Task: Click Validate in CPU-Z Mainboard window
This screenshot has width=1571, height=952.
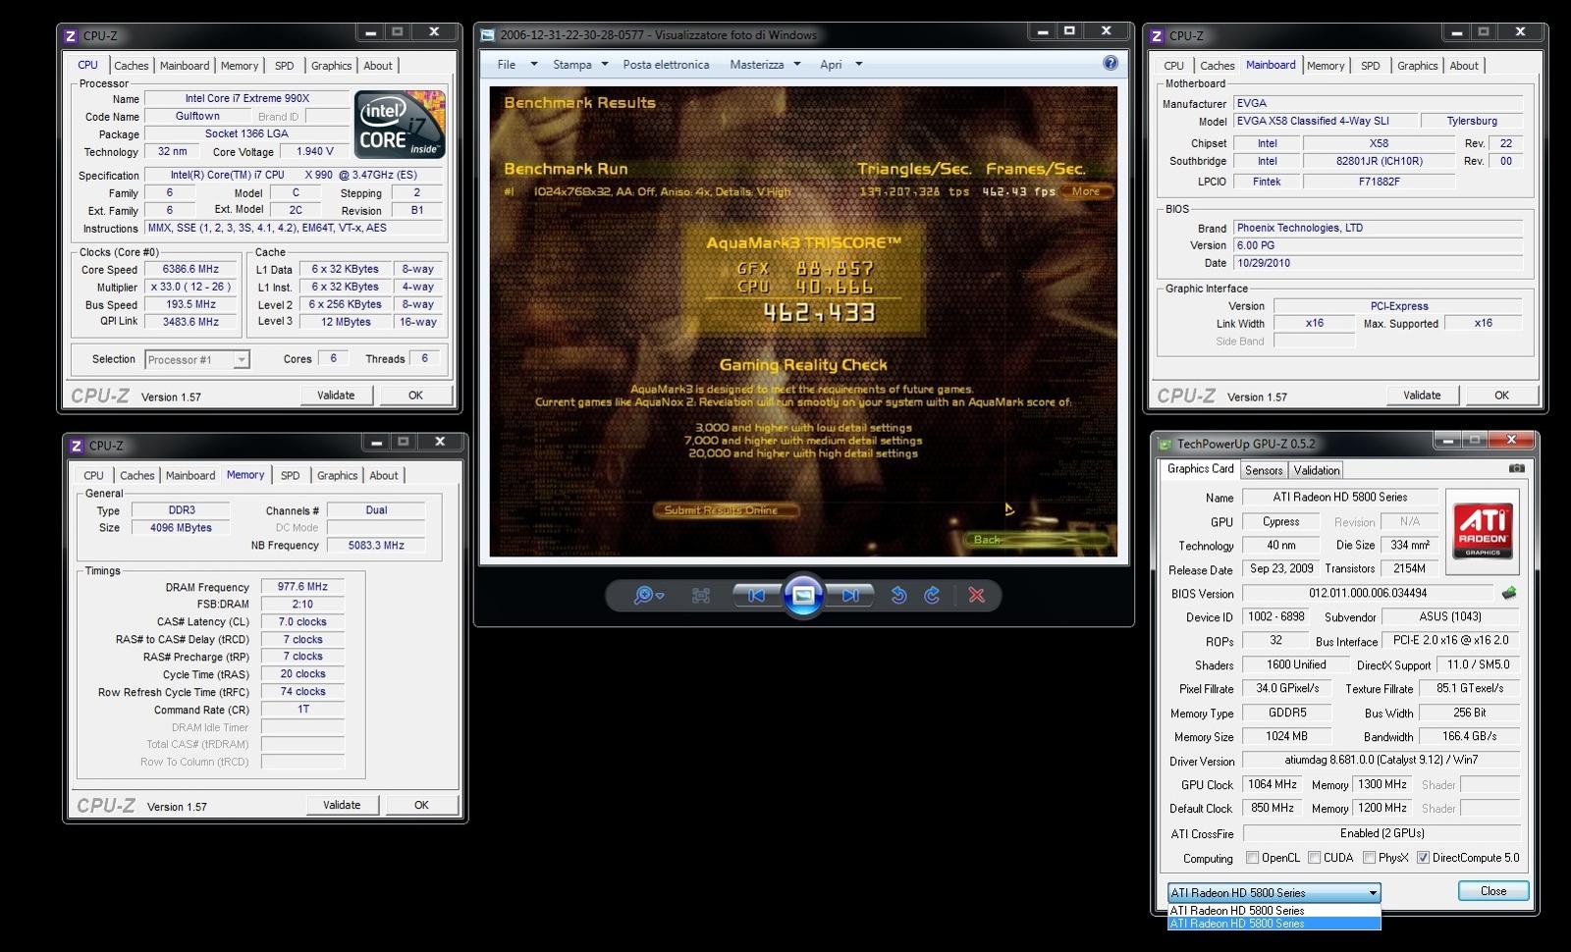Action: pos(1422,396)
